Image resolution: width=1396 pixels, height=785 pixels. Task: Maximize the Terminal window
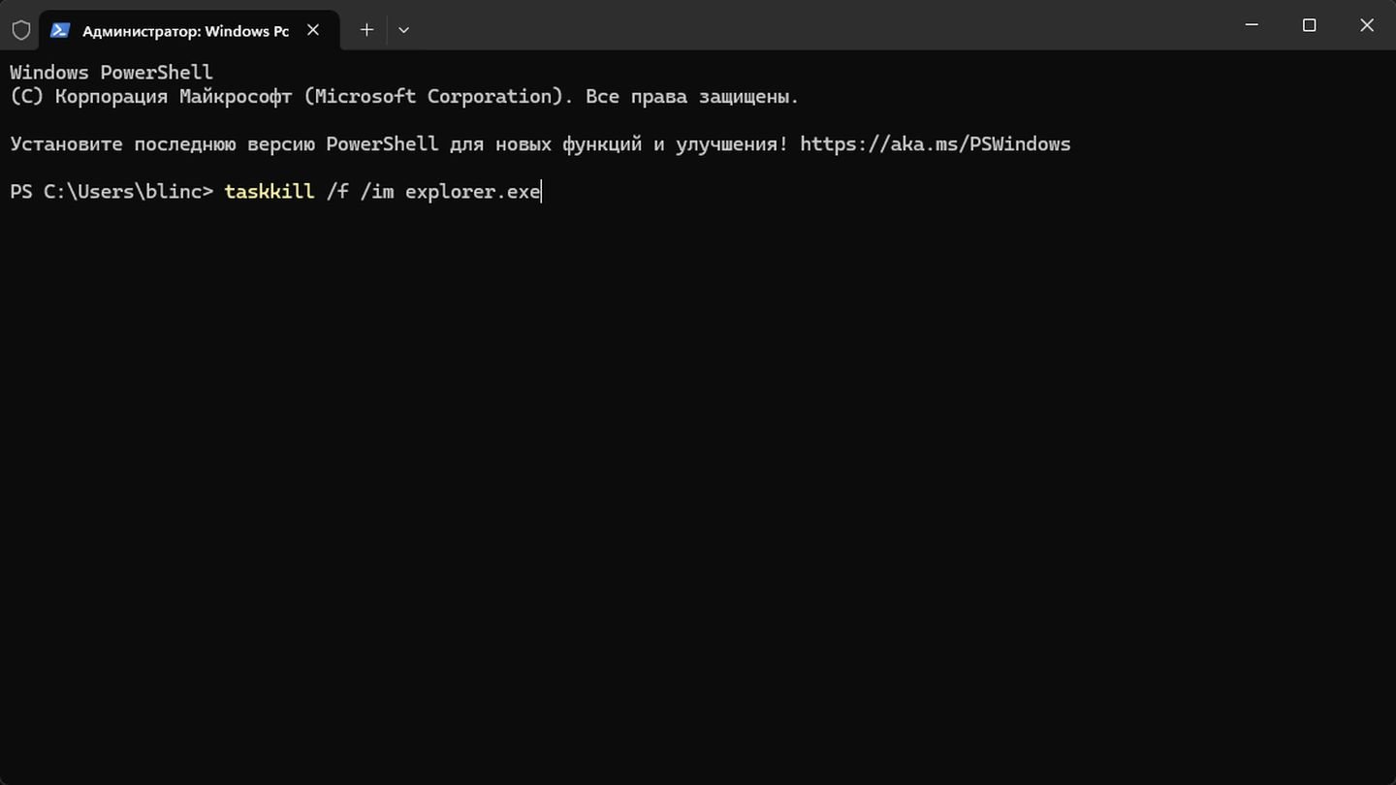pyautogui.click(x=1309, y=26)
